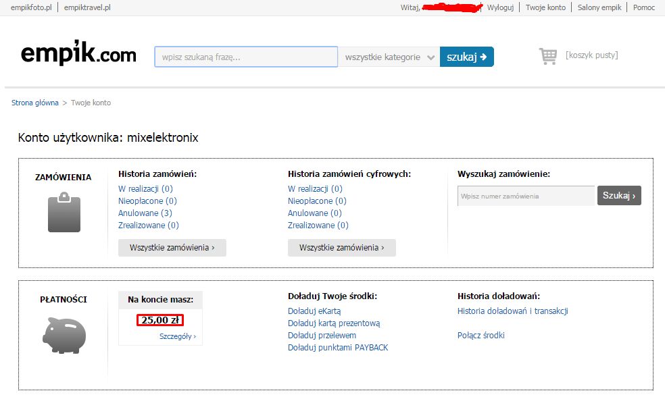Choose 'Doładuj punktami PAYBACK' link
Viewport: 665px width, 395px height.
pos(338,348)
